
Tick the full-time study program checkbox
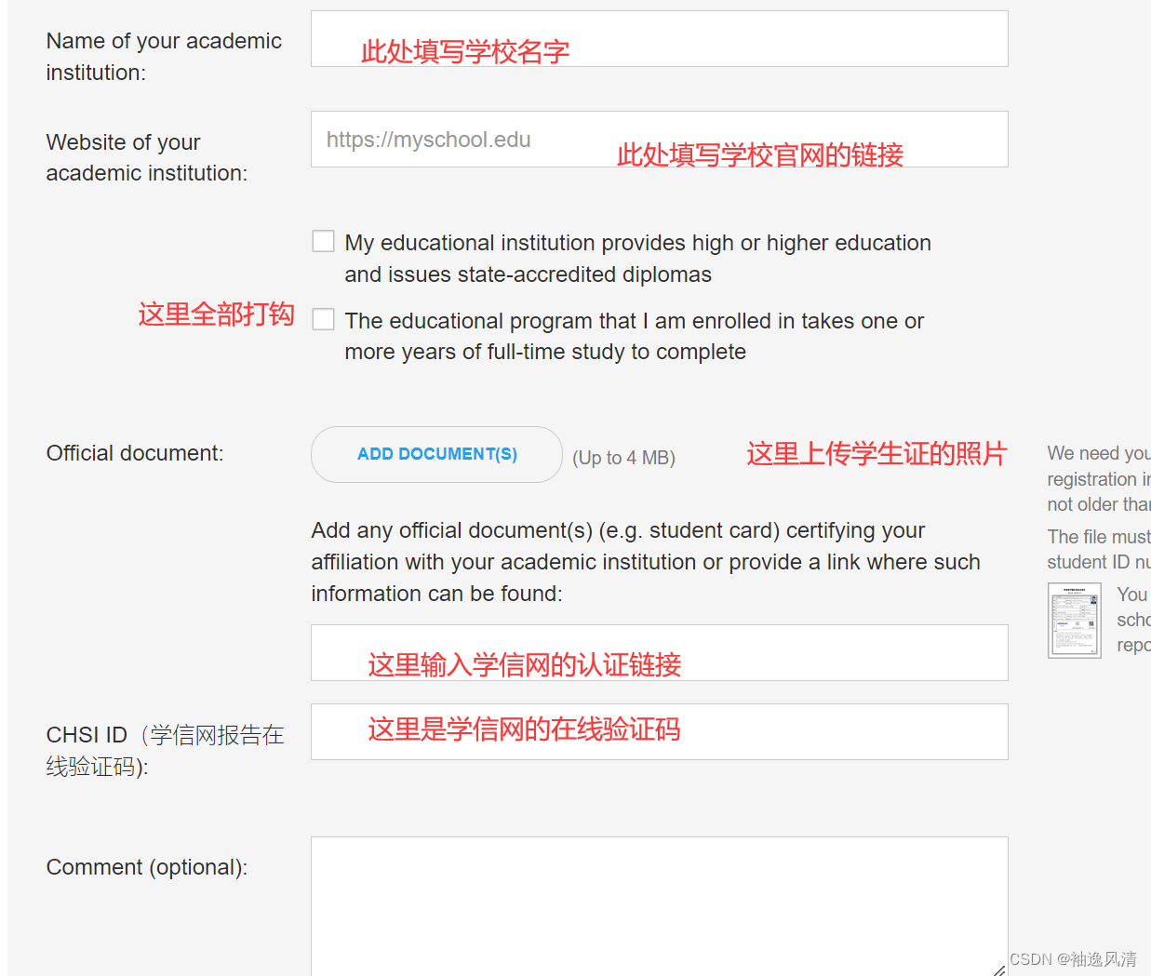[323, 320]
